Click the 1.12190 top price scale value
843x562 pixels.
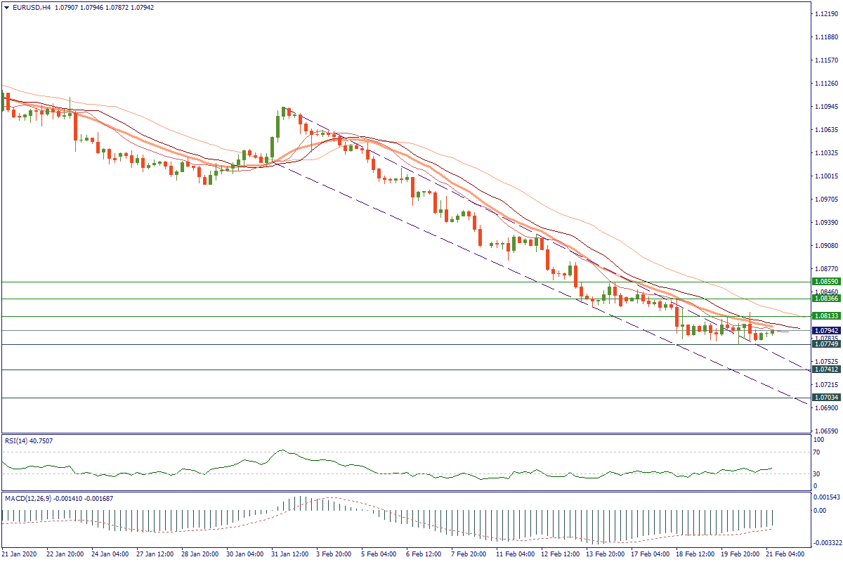pos(826,14)
